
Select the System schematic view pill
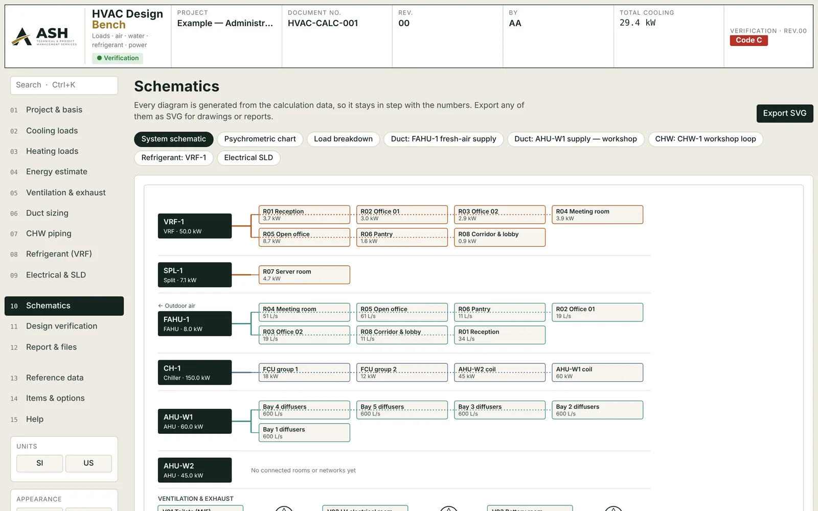pos(174,139)
